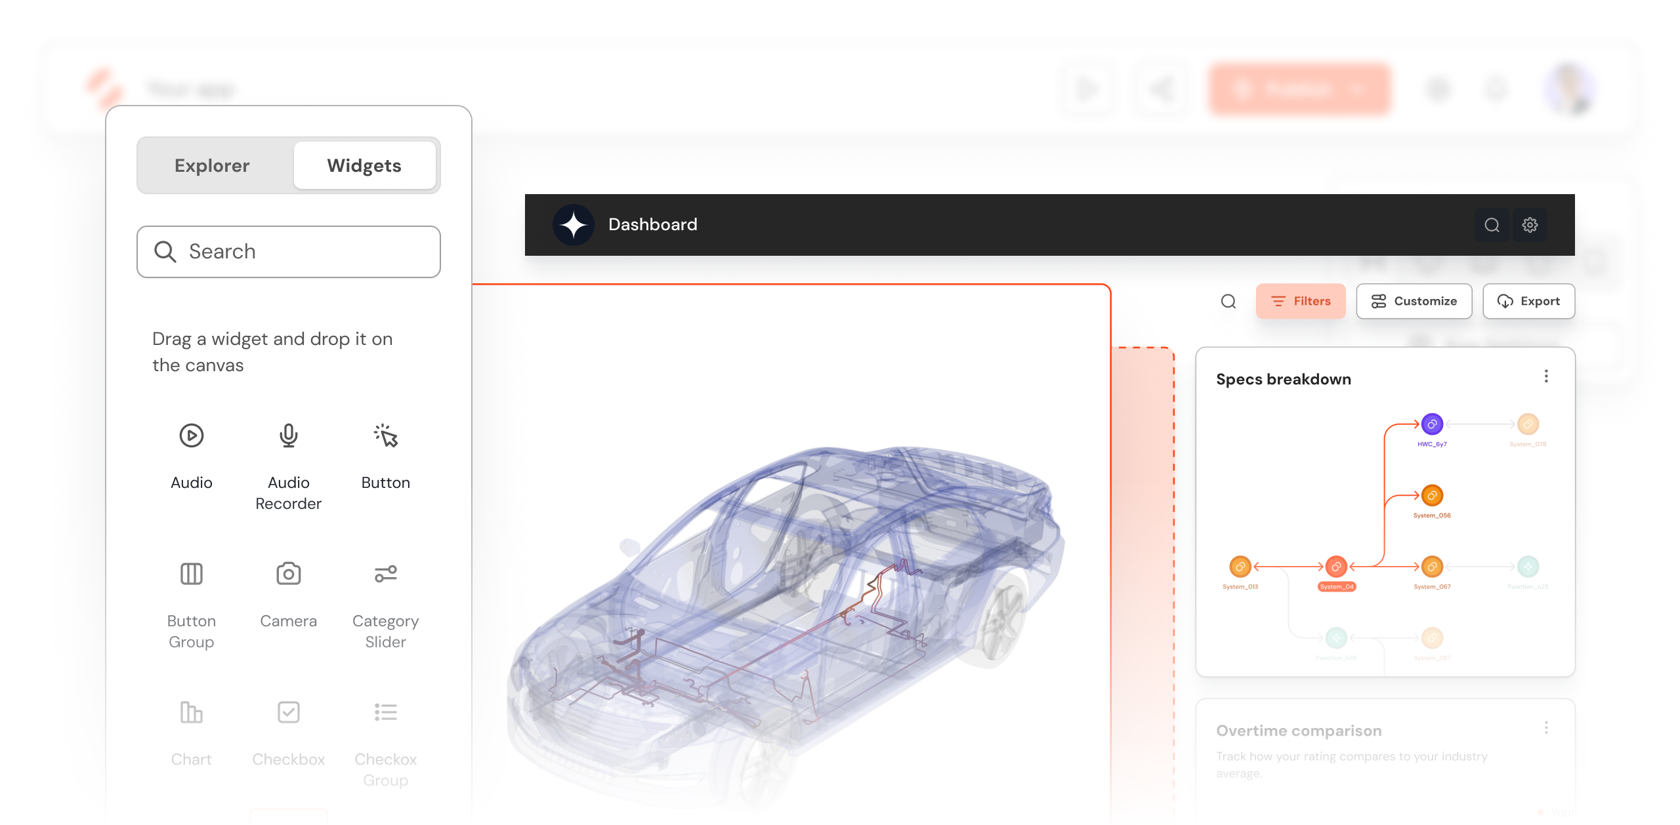Open the Customize options
The width and height of the screenshot is (1680, 825).
pyautogui.click(x=1414, y=301)
